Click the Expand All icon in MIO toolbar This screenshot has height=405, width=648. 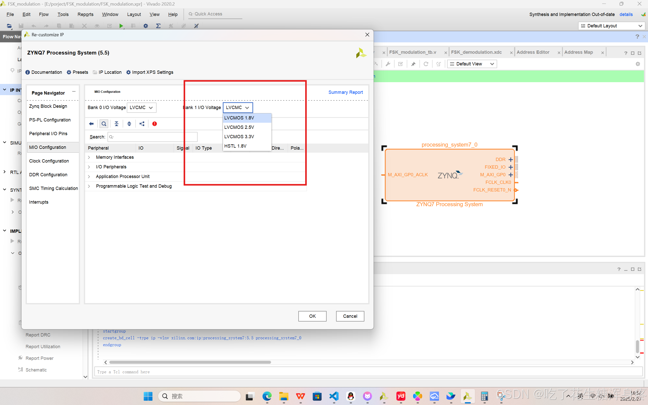[129, 124]
